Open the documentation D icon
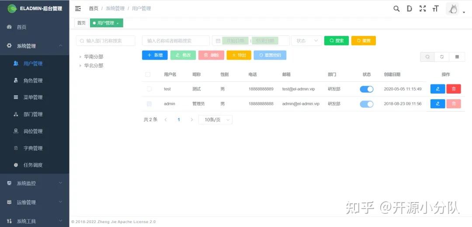 coord(410,8)
